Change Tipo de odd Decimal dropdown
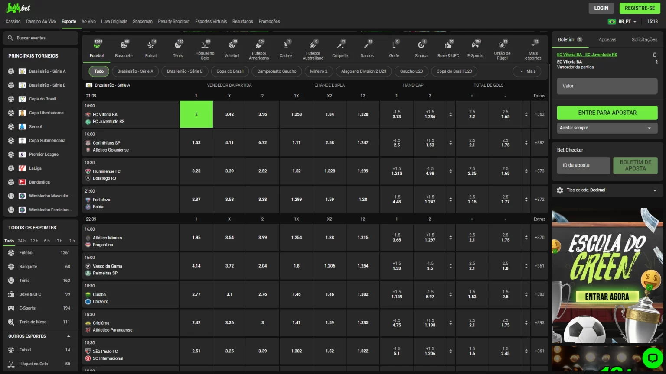 coord(607,190)
